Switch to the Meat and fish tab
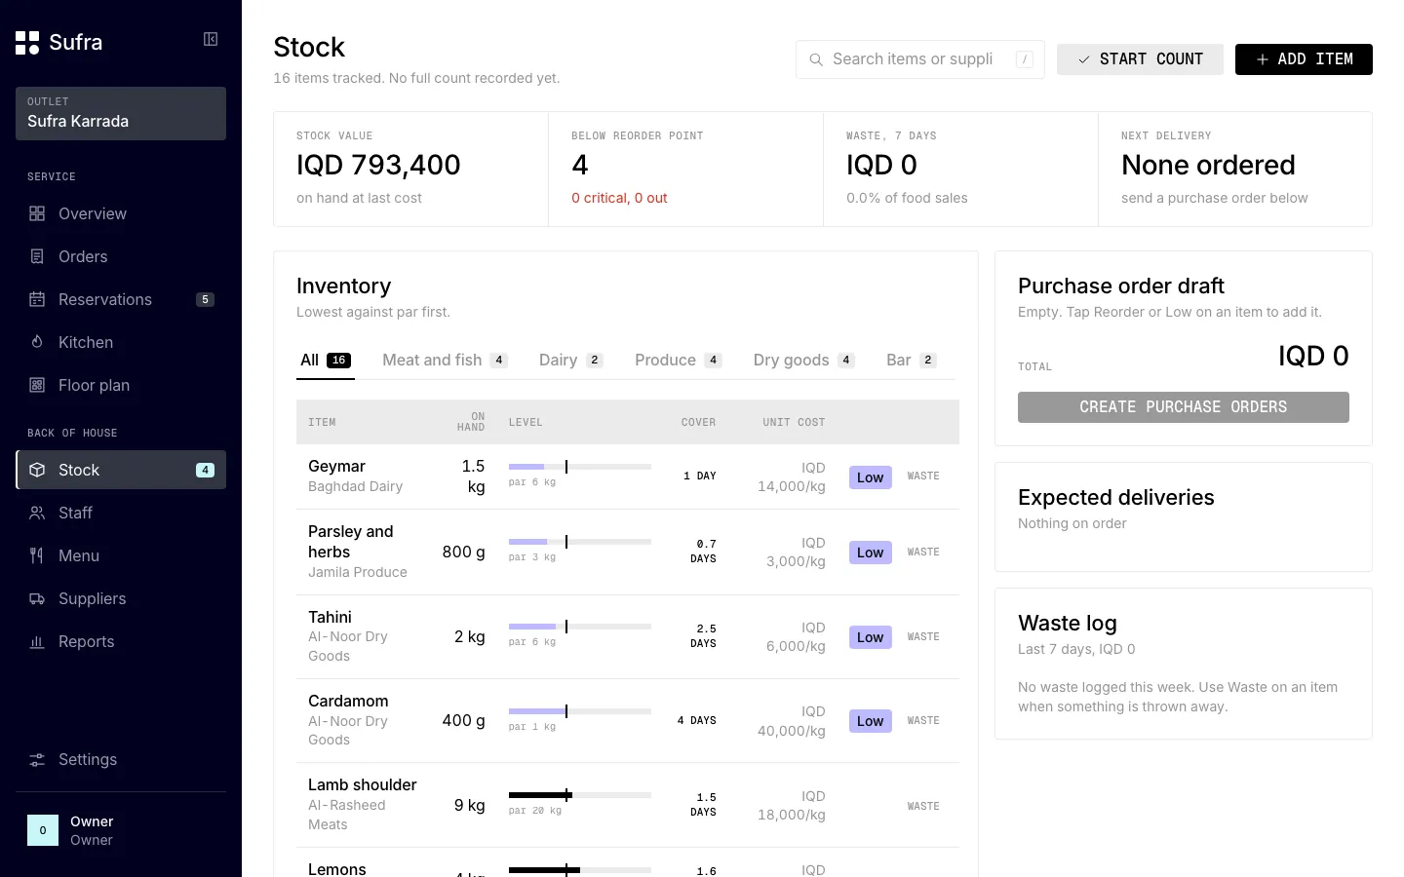The width and height of the screenshot is (1404, 877). click(x=445, y=360)
